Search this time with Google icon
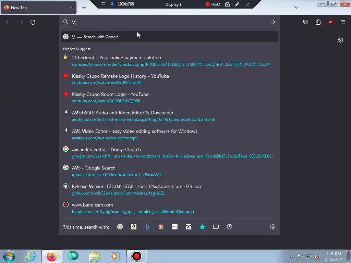 pyautogui.click(x=120, y=227)
